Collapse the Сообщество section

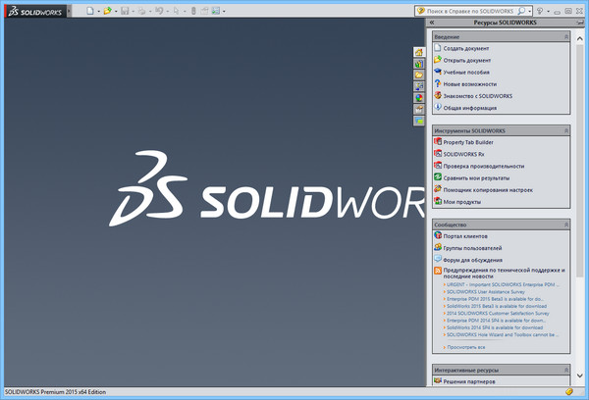565,225
